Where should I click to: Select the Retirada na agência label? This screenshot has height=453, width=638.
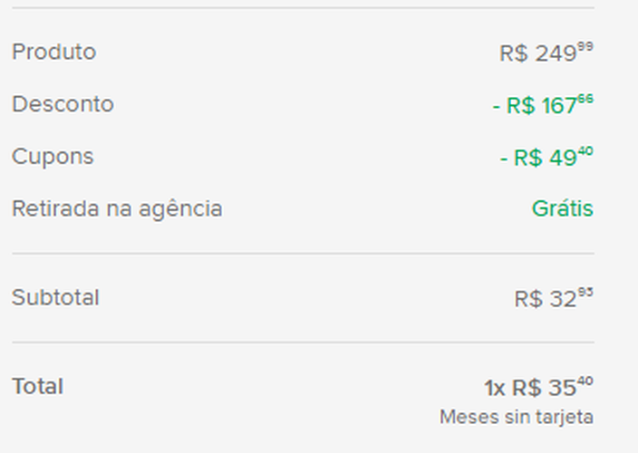117,208
